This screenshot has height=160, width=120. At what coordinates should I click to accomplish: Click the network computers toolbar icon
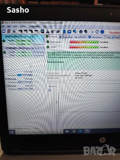(75, 32)
